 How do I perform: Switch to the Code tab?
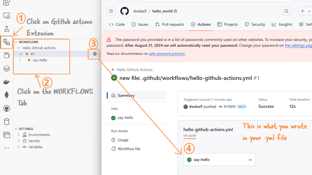117,24
